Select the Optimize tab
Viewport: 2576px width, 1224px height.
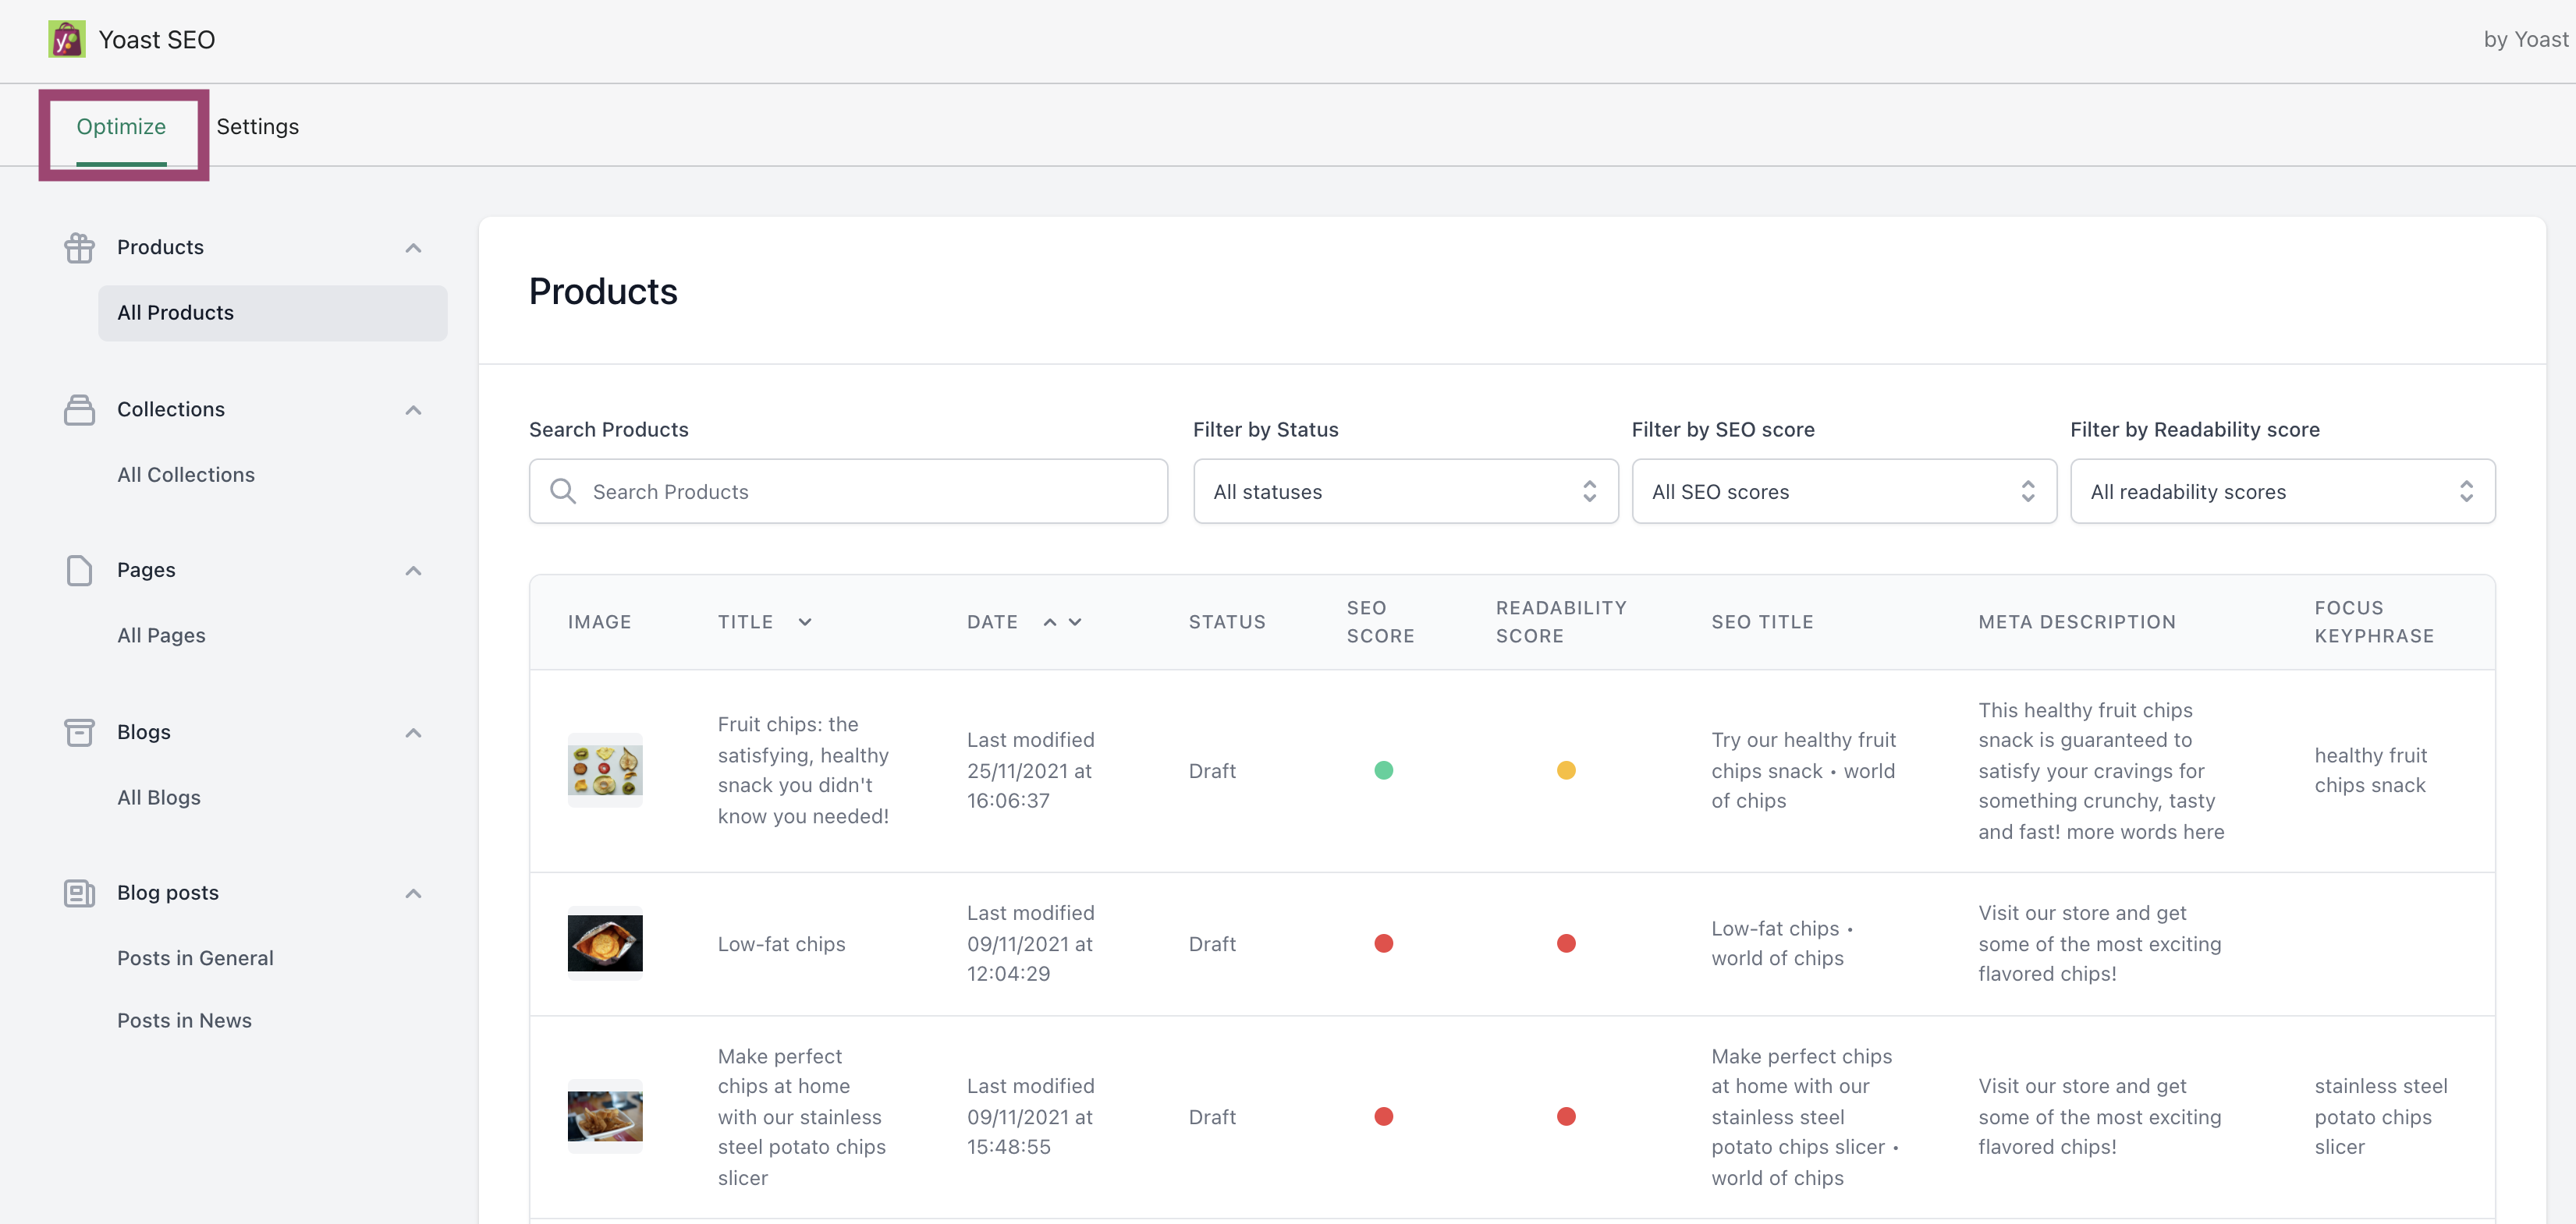coord(122,126)
